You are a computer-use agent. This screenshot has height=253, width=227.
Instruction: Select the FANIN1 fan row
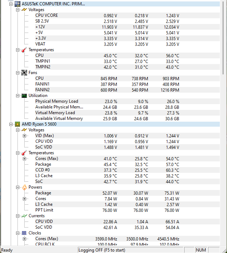click(x=127, y=84)
